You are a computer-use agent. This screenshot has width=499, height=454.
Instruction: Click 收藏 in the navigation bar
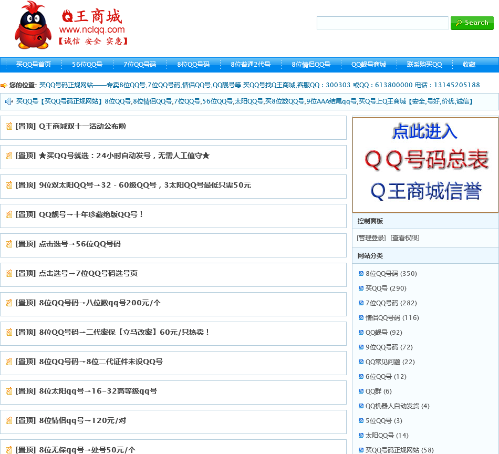[x=469, y=65]
